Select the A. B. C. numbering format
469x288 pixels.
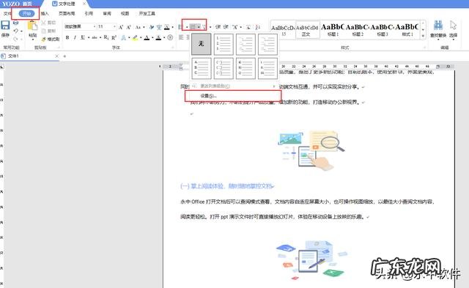201,68
